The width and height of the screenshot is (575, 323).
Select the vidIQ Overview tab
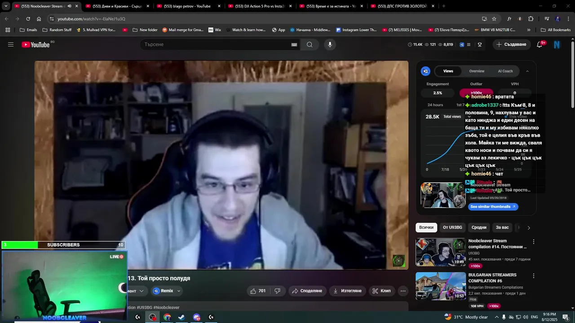pos(477,71)
